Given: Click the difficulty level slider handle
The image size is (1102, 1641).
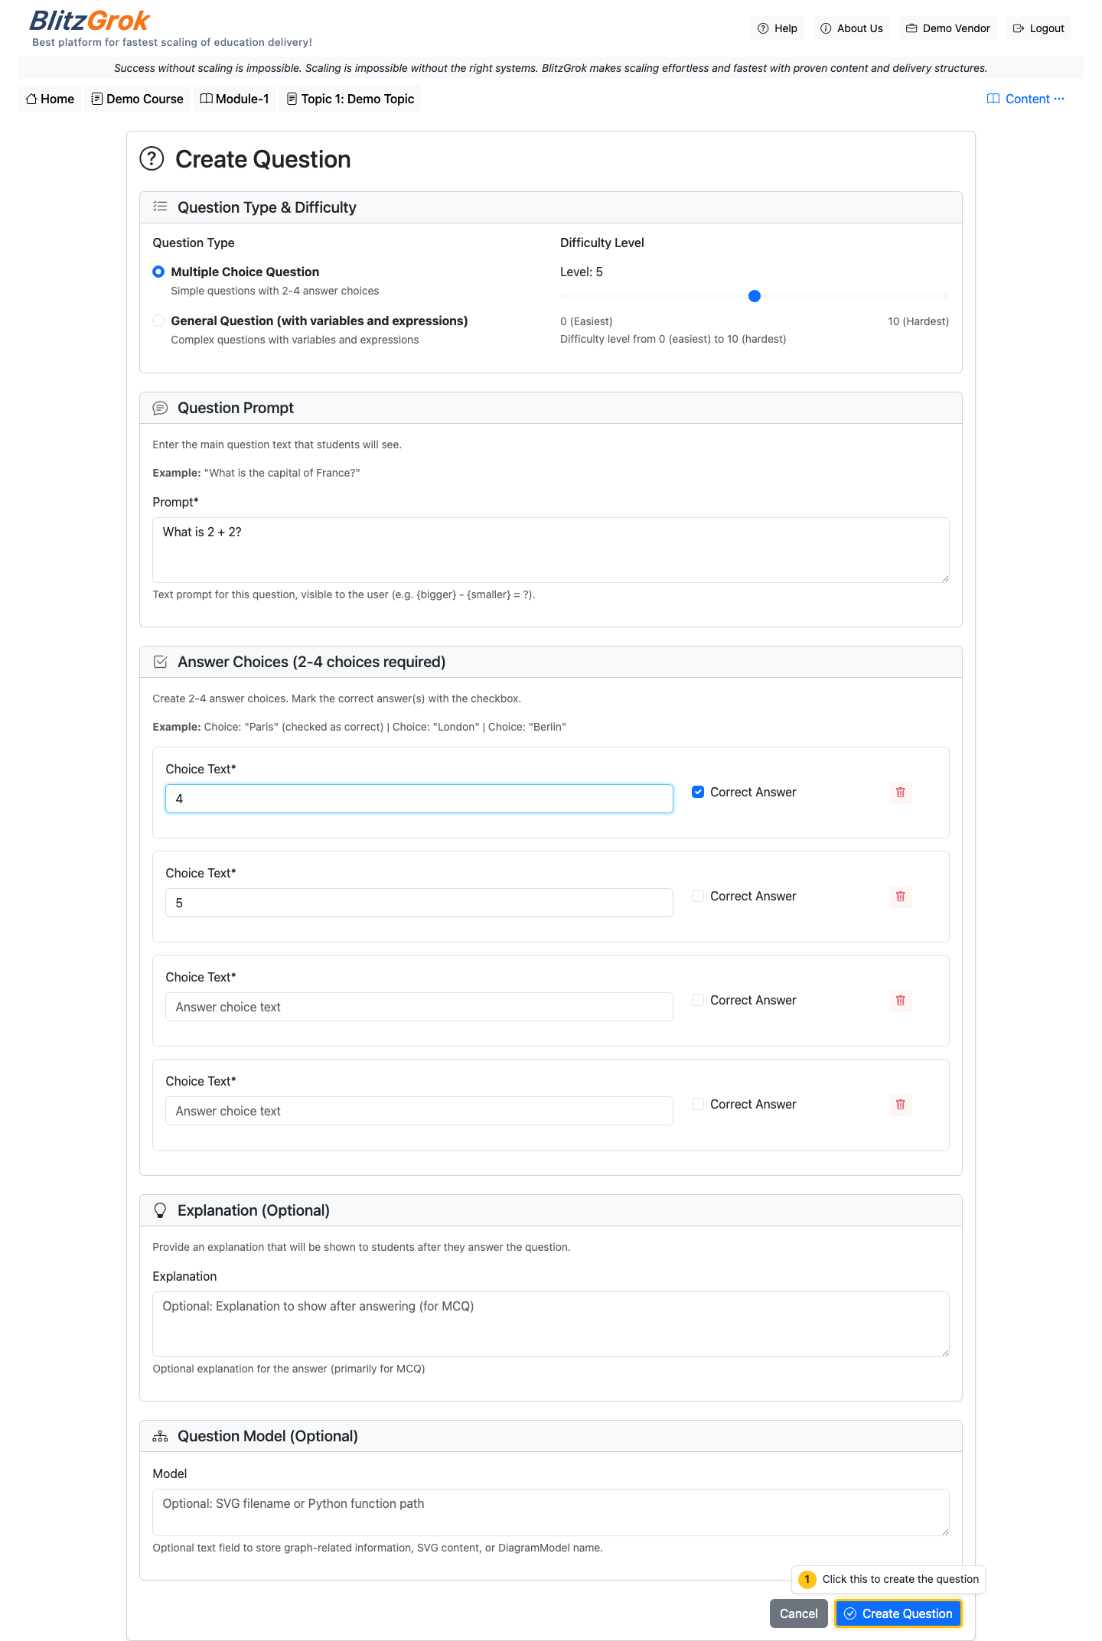Looking at the screenshot, I should click(x=755, y=296).
